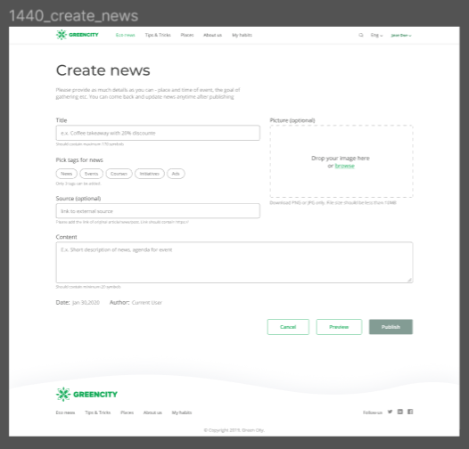Click the Cancel button
This screenshot has height=449, width=469.
pyautogui.click(x=288, y=327)
